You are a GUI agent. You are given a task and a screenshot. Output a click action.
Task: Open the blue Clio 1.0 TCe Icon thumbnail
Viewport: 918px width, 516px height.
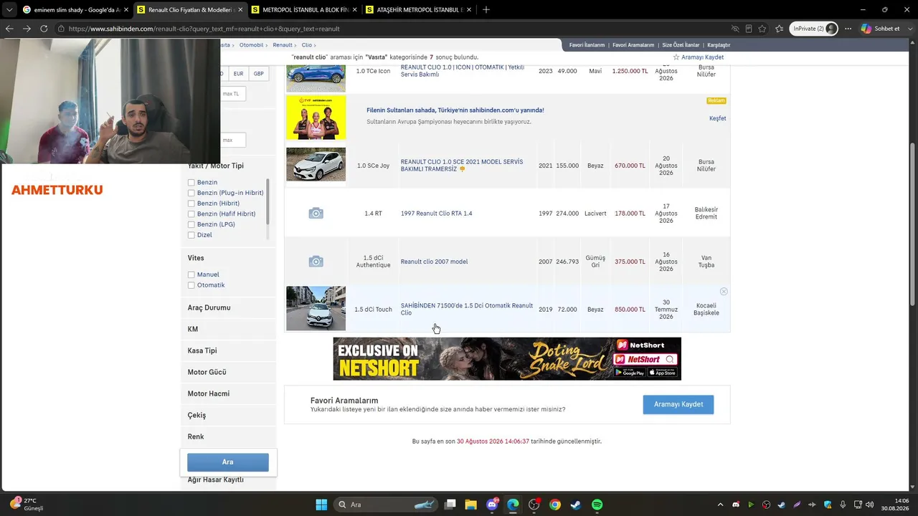(x=316, y=77)
